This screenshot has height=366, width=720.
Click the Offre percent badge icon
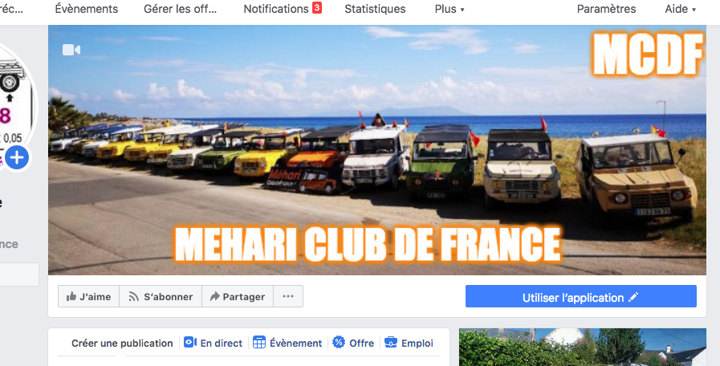click(339, 342)
